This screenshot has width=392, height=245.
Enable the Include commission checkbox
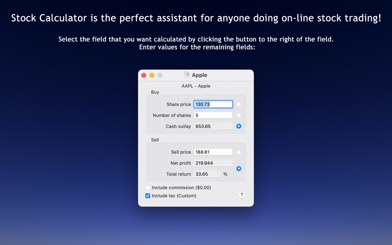click(148, 188)
